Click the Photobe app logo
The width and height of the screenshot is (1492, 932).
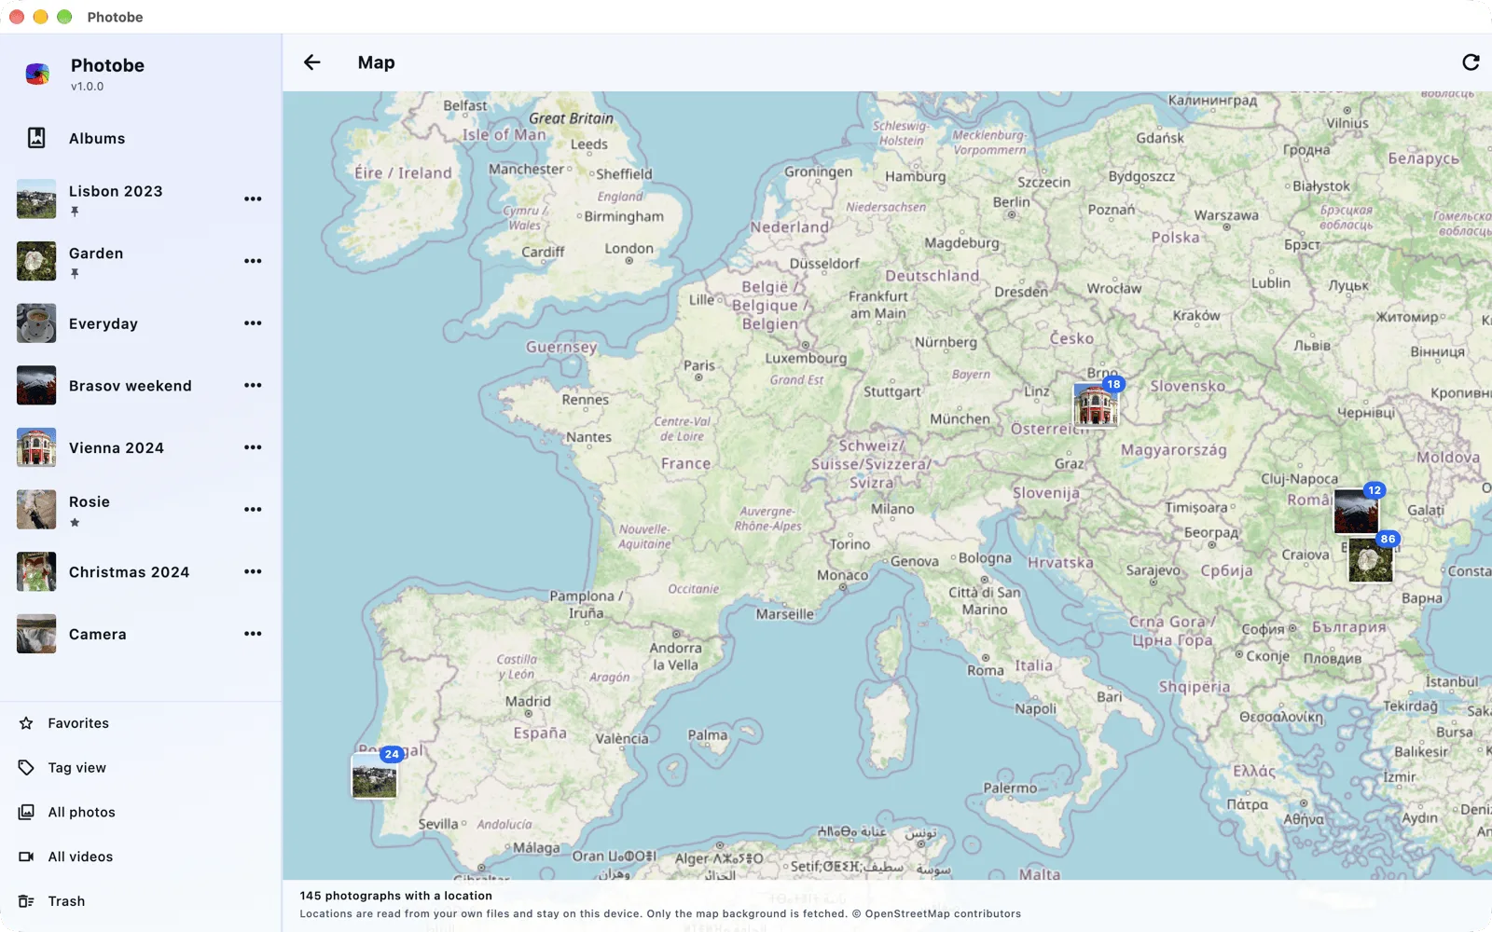[x=37, y=74]
